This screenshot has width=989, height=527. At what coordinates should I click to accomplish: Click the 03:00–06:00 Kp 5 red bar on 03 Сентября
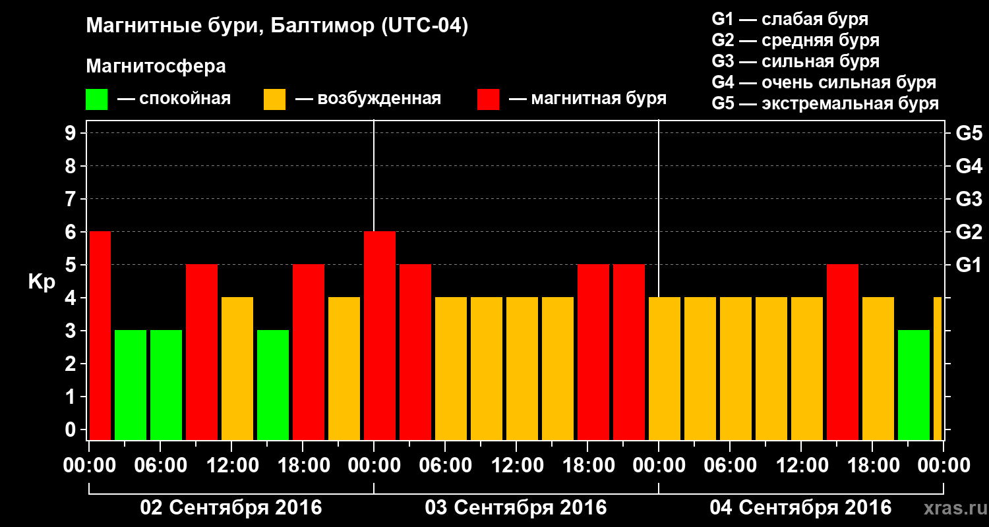pyautogui.click(x=415, y=352)
